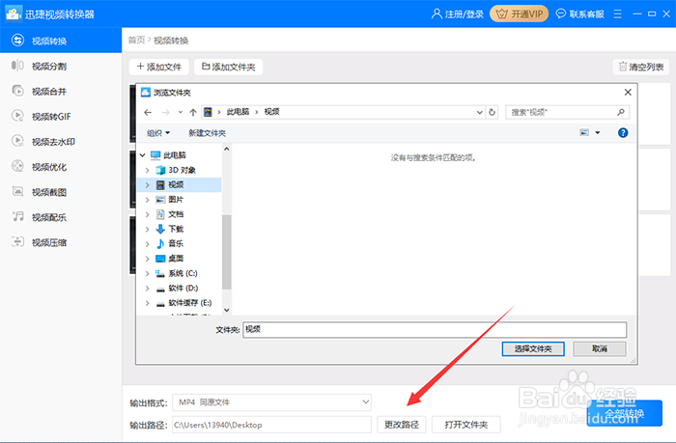
Task: Click the 全部转换 button
Action: tap(624, 413)
